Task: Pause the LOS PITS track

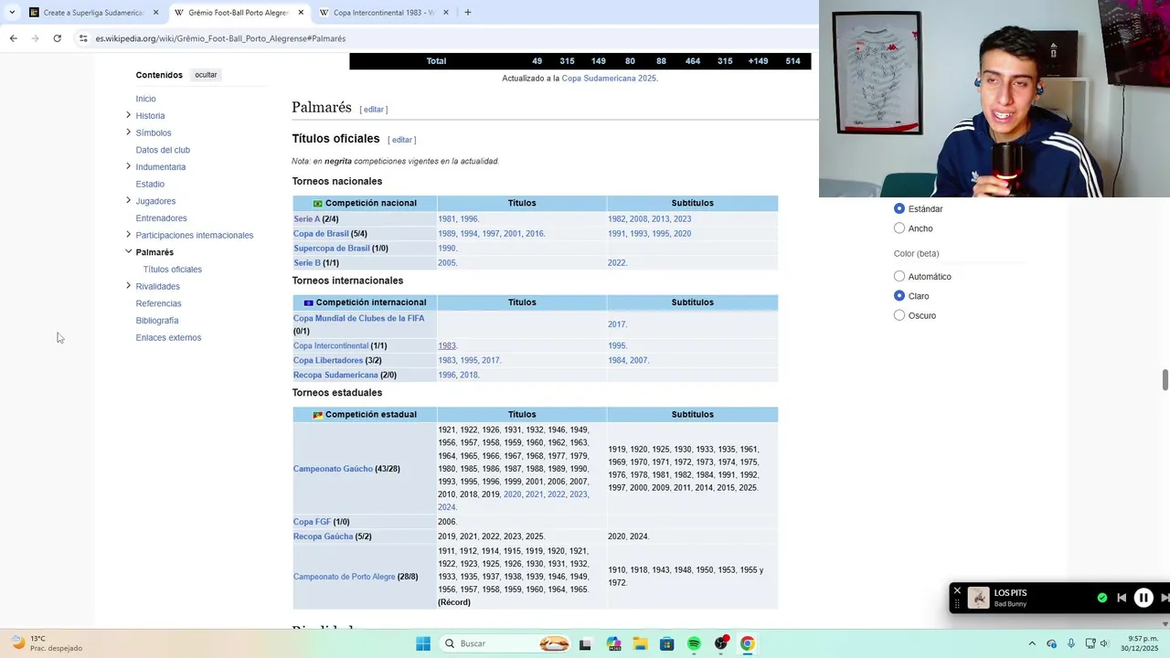Action: pyautogui.click(x=1143, y=598)
